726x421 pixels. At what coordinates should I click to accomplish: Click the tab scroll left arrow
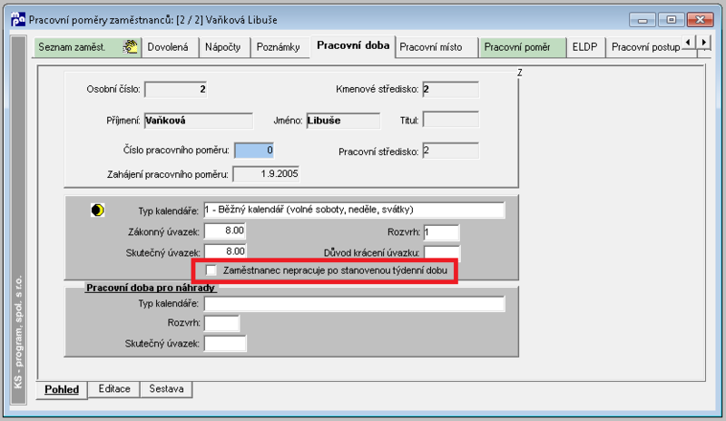click(x=689, y=43)
